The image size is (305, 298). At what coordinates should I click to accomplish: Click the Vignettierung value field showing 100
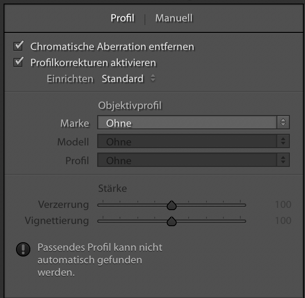[283, 220]
